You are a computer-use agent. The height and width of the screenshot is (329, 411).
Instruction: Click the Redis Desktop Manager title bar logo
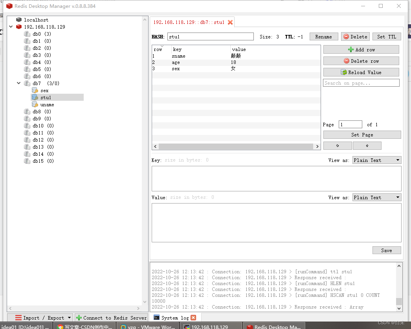pyautogui.click(x=9, y=6)
